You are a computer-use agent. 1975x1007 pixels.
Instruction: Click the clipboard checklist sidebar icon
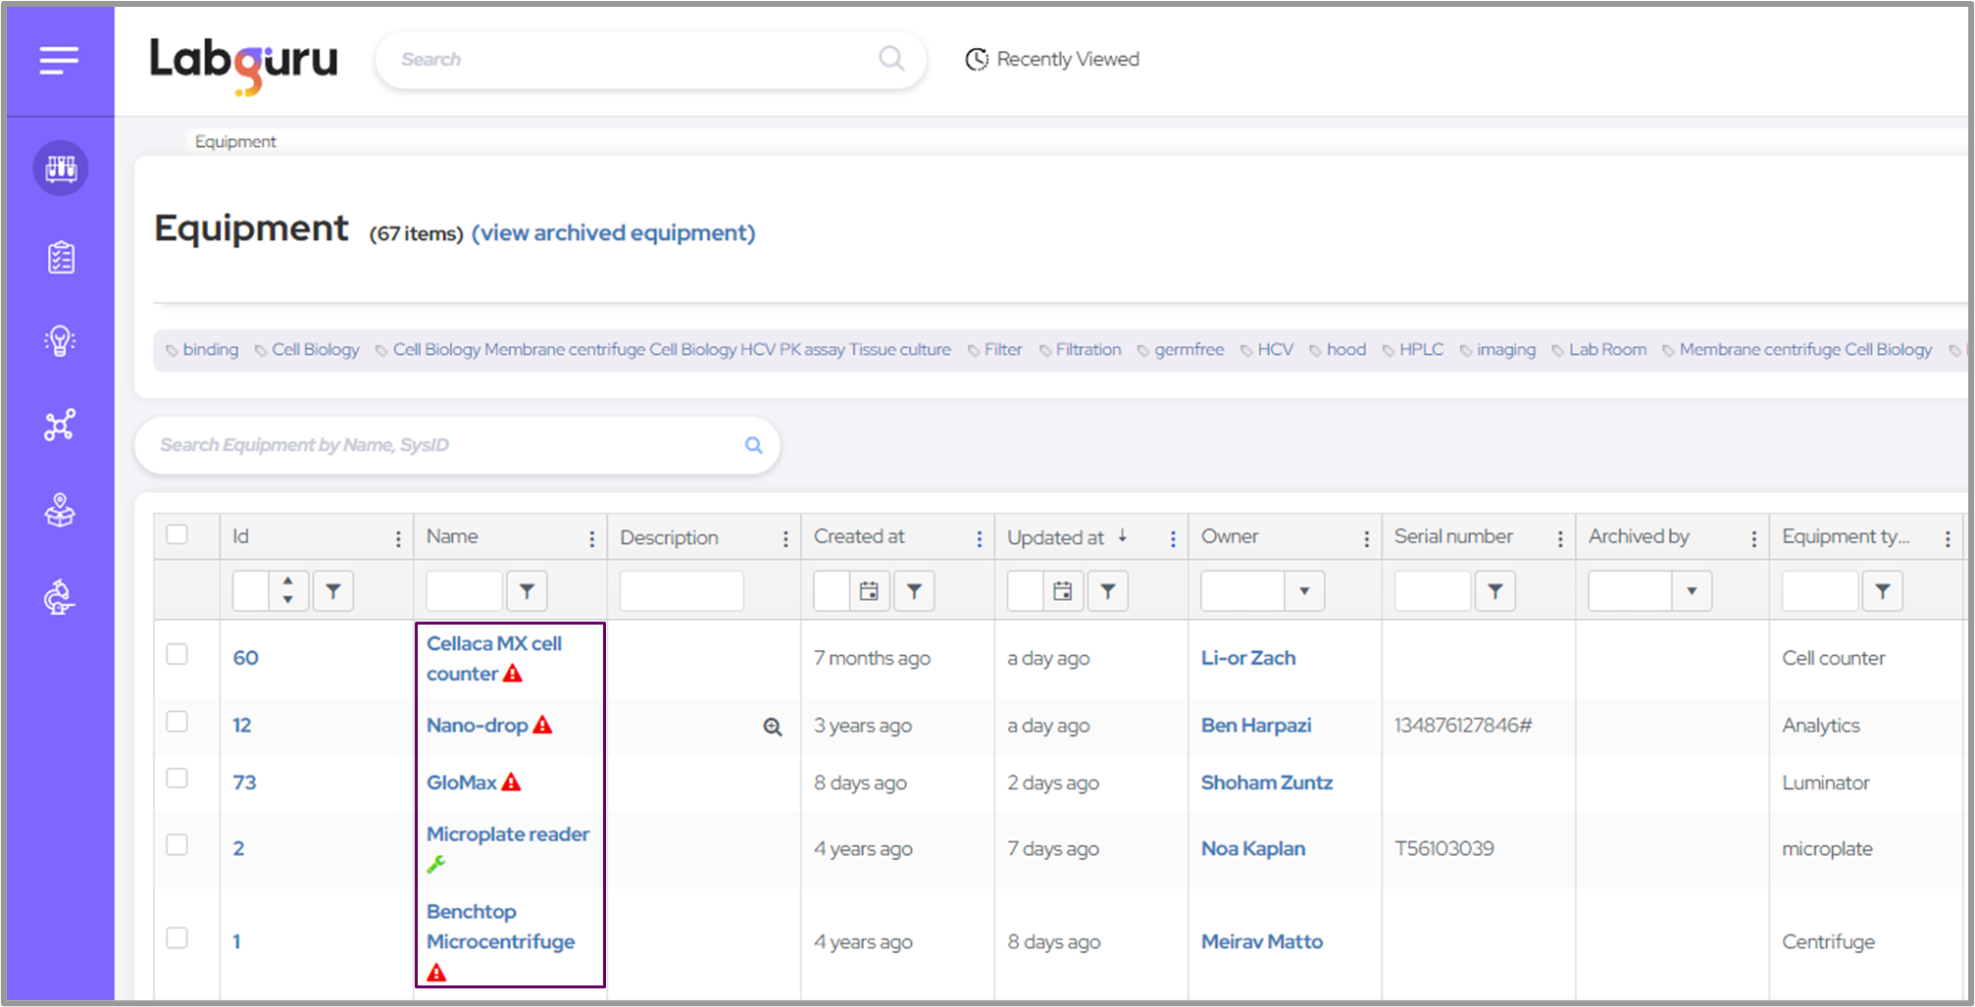coord(61,258)
